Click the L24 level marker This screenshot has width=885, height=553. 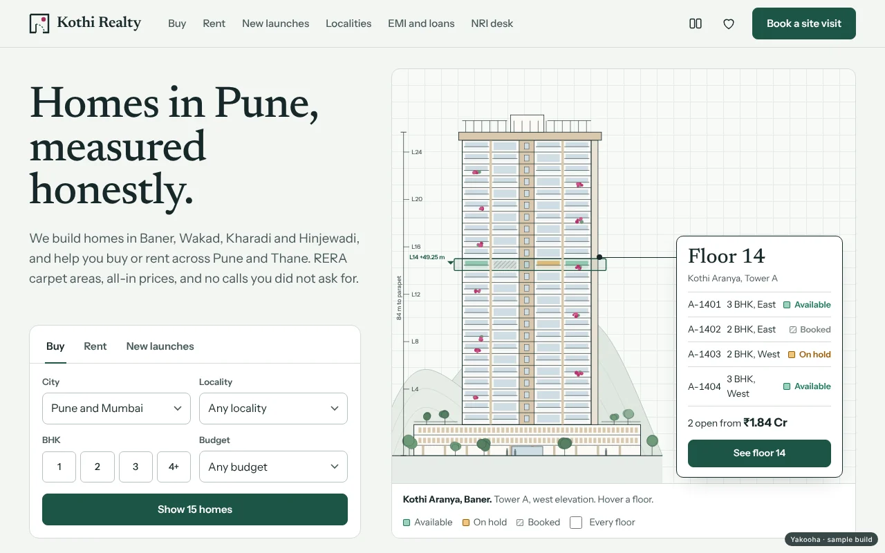click(x=416, y=152)
